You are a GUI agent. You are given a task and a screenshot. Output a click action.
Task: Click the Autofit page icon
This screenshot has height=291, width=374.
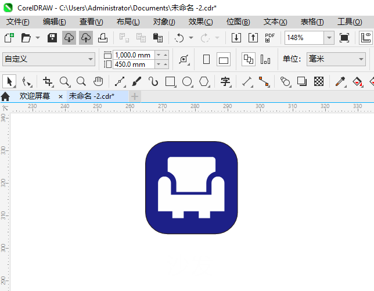(184, 59)
